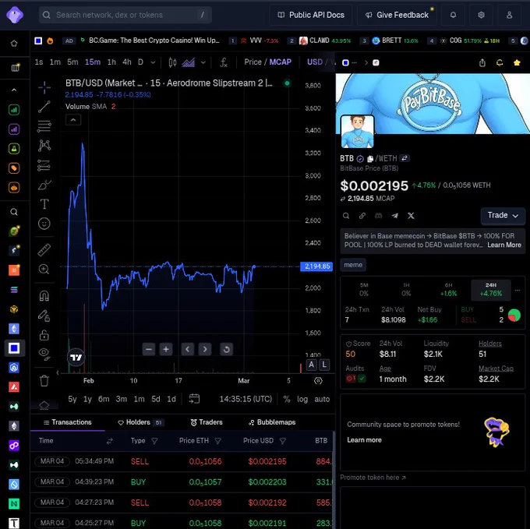Select the ruler measure tool
Viewport: 530px width, 529px height.
44,250
